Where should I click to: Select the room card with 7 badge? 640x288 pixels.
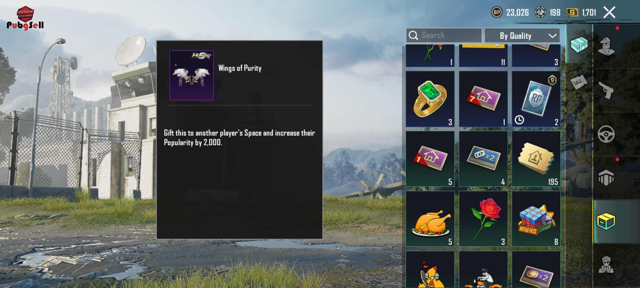tap(483, 99)
